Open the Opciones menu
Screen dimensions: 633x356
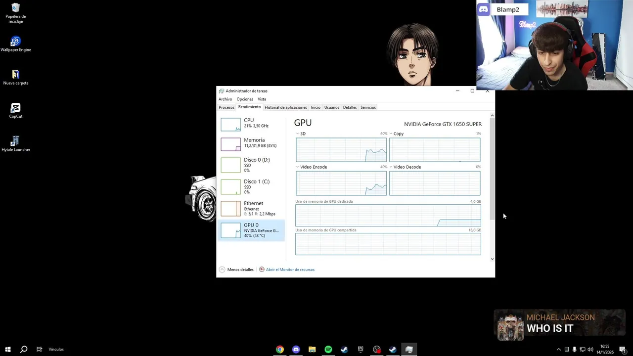pyautogui.click(x=245, y=99)
